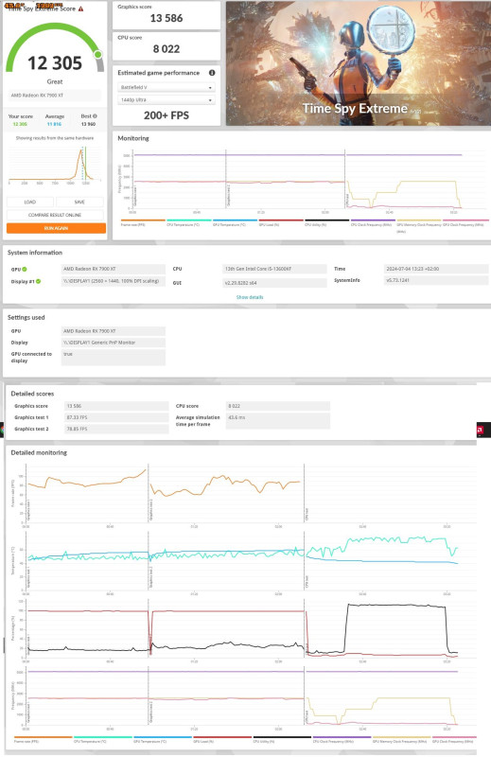Click the Average score value 11 816
Viewport: 491px width, 757px height.
(54, 124)
